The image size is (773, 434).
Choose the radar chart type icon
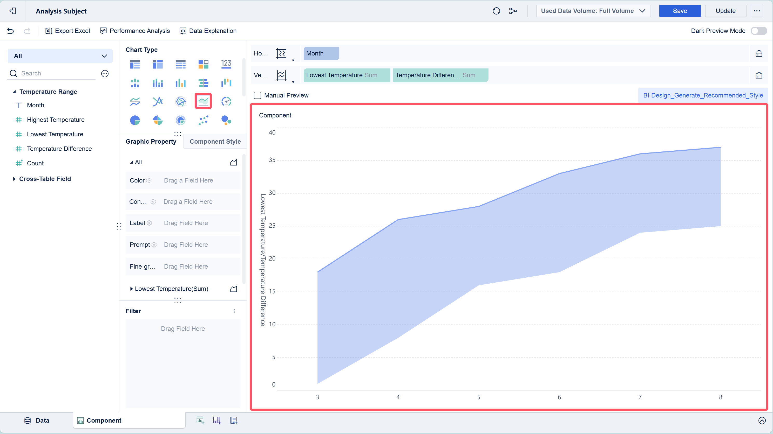[180, 102]
